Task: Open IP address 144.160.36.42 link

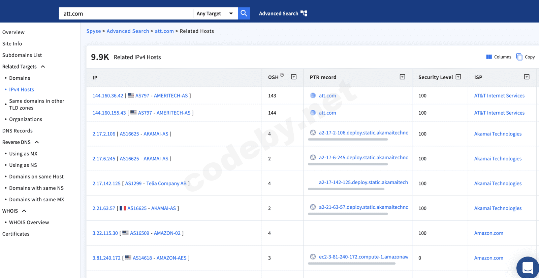Action: click(x=108, y=96)
